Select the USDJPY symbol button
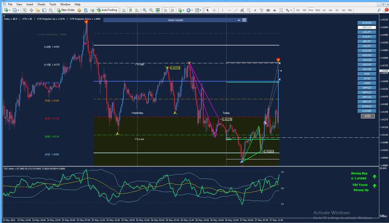Screen dimensions: 389x223 tap(367, 32)
